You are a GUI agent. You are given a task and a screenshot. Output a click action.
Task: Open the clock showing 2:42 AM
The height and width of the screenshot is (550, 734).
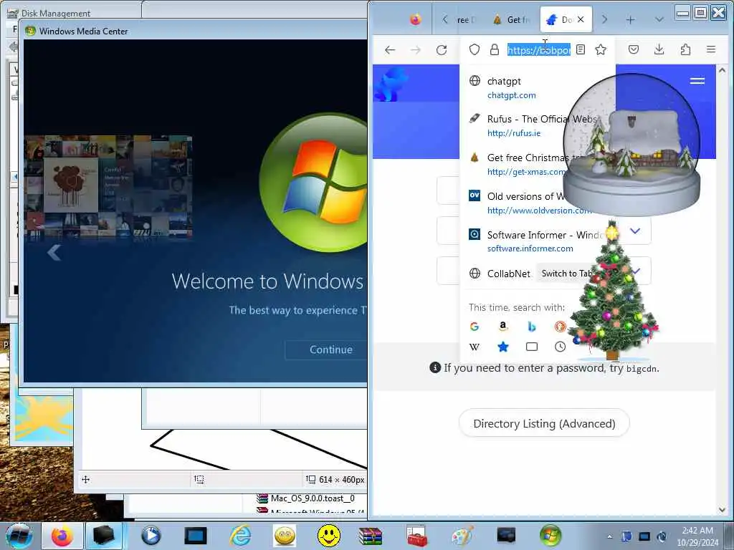(697, 536)
